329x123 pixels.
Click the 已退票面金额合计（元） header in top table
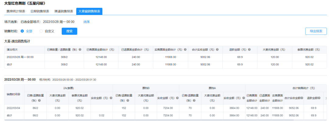[x=135, y=50]
